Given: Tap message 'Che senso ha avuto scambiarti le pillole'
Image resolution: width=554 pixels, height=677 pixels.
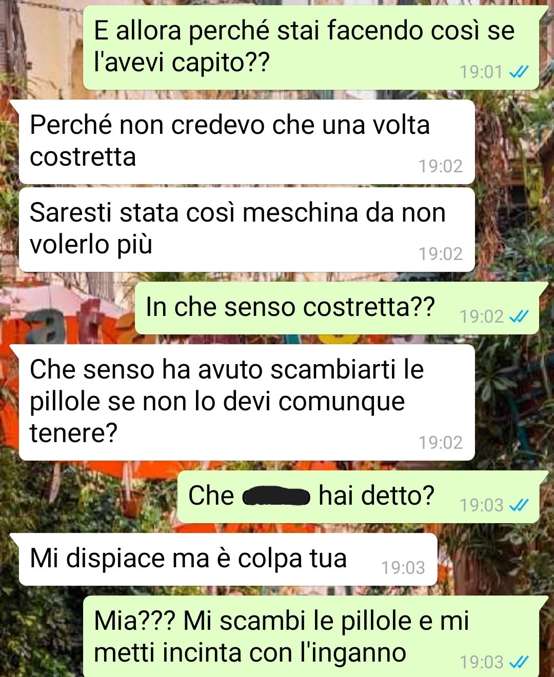Looking at the screenshot, I should pyautogui.click(x=247, y=402).
